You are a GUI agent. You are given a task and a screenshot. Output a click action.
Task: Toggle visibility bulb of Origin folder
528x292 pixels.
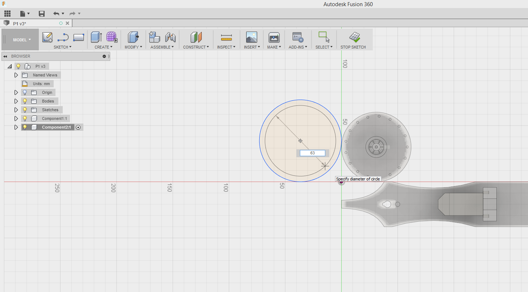click(x=25, y=92)
